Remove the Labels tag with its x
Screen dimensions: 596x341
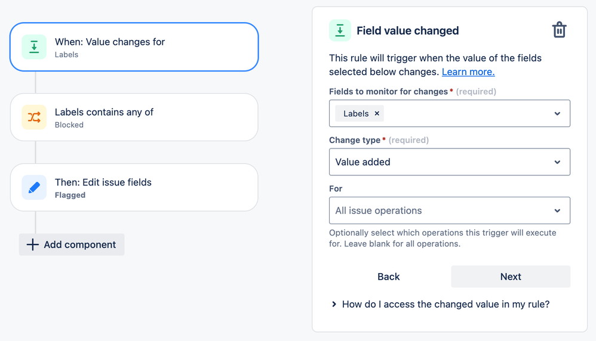377,113
